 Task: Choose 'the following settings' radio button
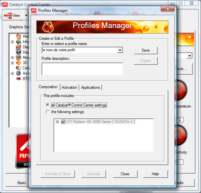(x=48, y=112)
